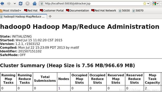Open the search engine selector dropdown arrow
162x94 pixels.
pos(158,4)
